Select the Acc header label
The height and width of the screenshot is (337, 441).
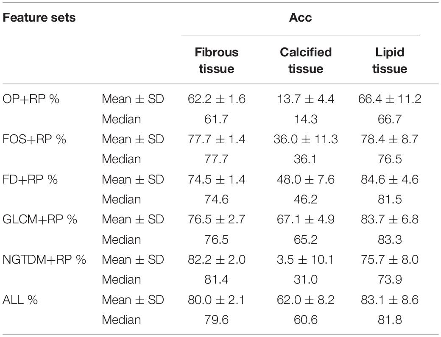[300, 18]
